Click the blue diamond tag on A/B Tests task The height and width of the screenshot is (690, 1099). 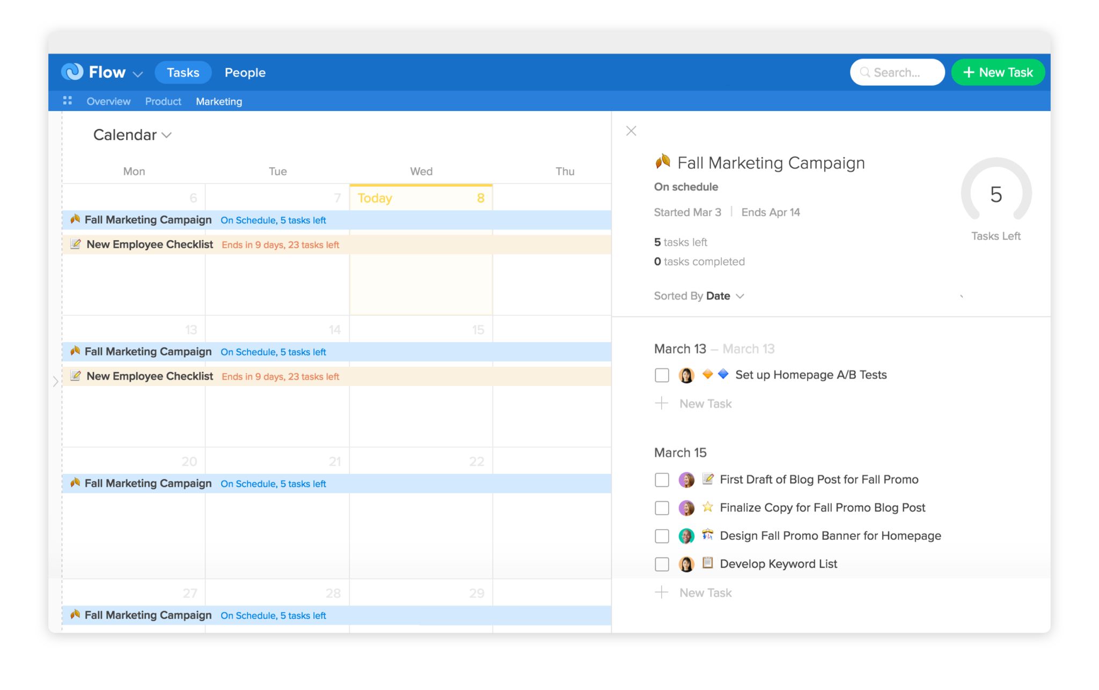click(723, 374)
